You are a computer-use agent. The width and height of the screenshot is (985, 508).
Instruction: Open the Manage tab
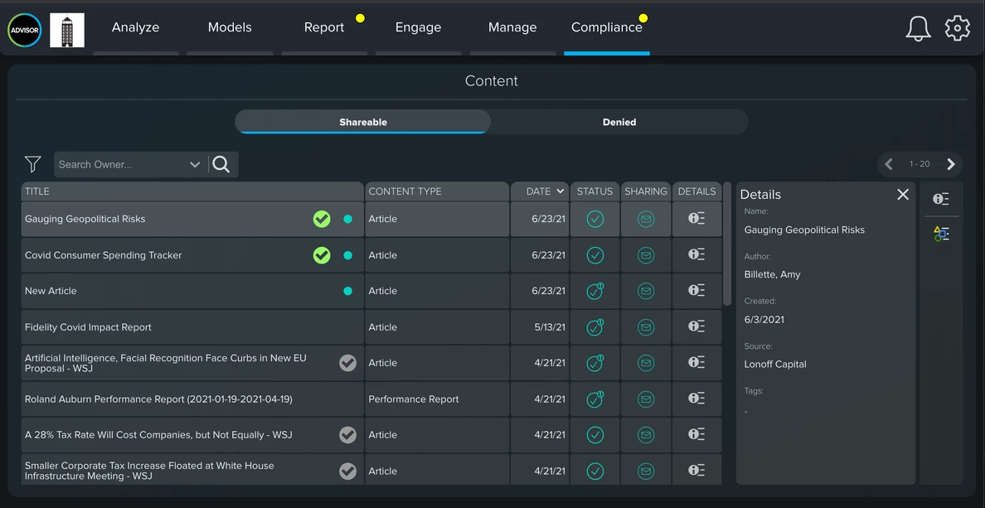(x=512, y=27)
